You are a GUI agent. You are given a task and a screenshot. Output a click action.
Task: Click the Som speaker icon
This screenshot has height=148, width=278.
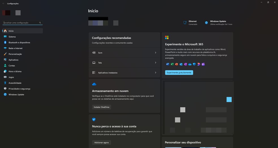tap(94, 53)
